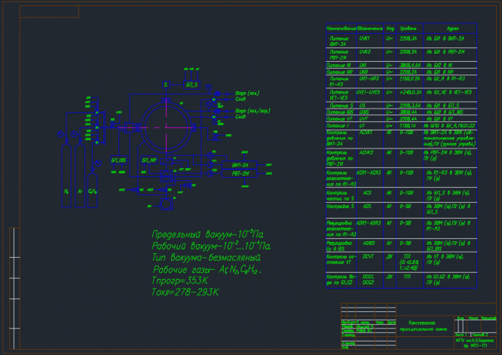Select the БП_IBS block

(118, 160)
